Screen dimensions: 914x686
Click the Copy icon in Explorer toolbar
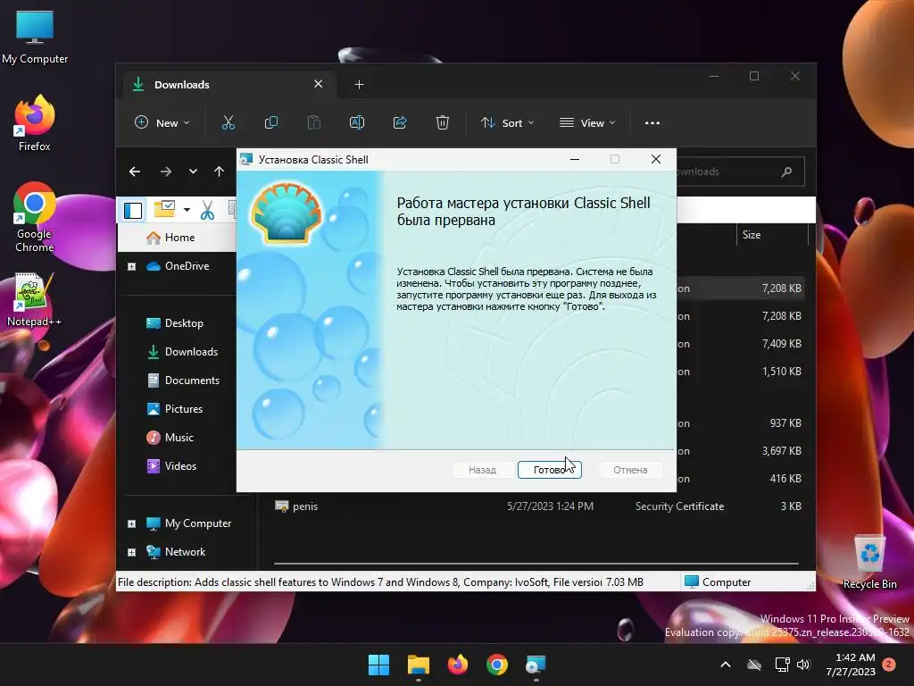271,122
